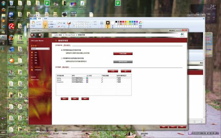Click the red back arrow in Logitech SetPoint
Viewport: 221px width, 138px height.
click(32, 35)
